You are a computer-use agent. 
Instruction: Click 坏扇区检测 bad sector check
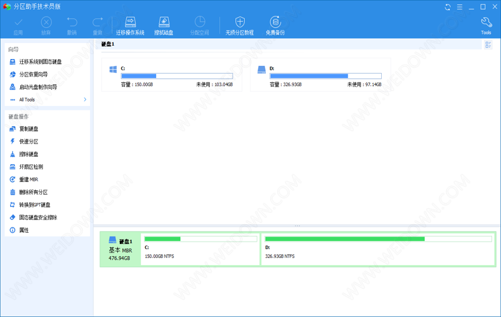pyautogui.click(x=31, y=167)
